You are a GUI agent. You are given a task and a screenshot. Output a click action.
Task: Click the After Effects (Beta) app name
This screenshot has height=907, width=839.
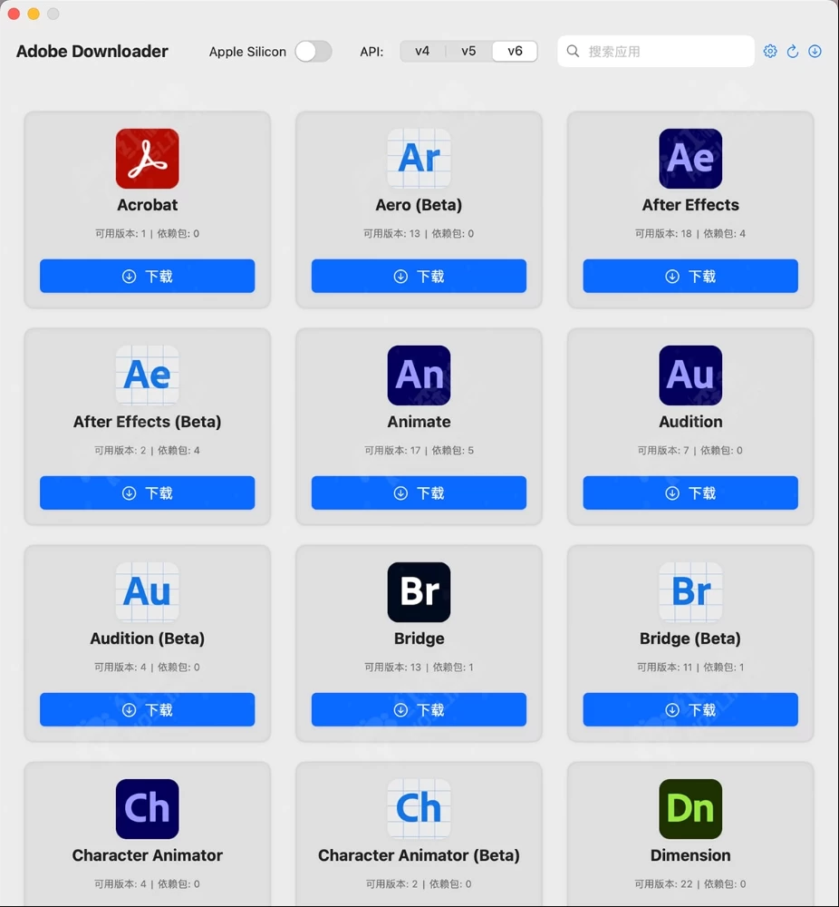coord(148,422)
